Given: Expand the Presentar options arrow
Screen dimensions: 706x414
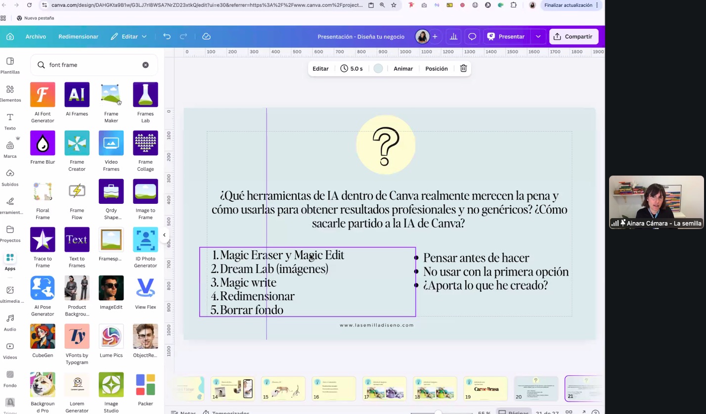Looking at the screenshot, I should pos(538,37).
